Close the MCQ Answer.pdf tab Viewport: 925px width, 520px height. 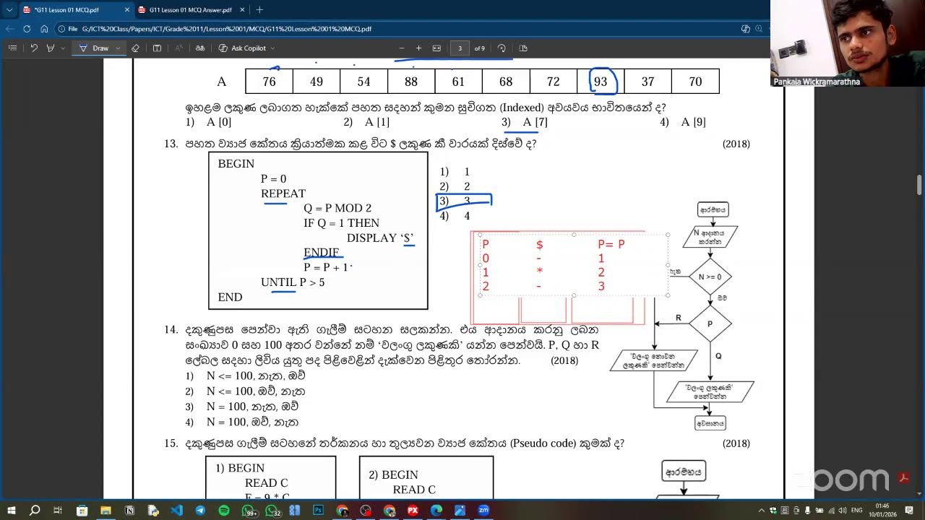(x=241, y=10)
